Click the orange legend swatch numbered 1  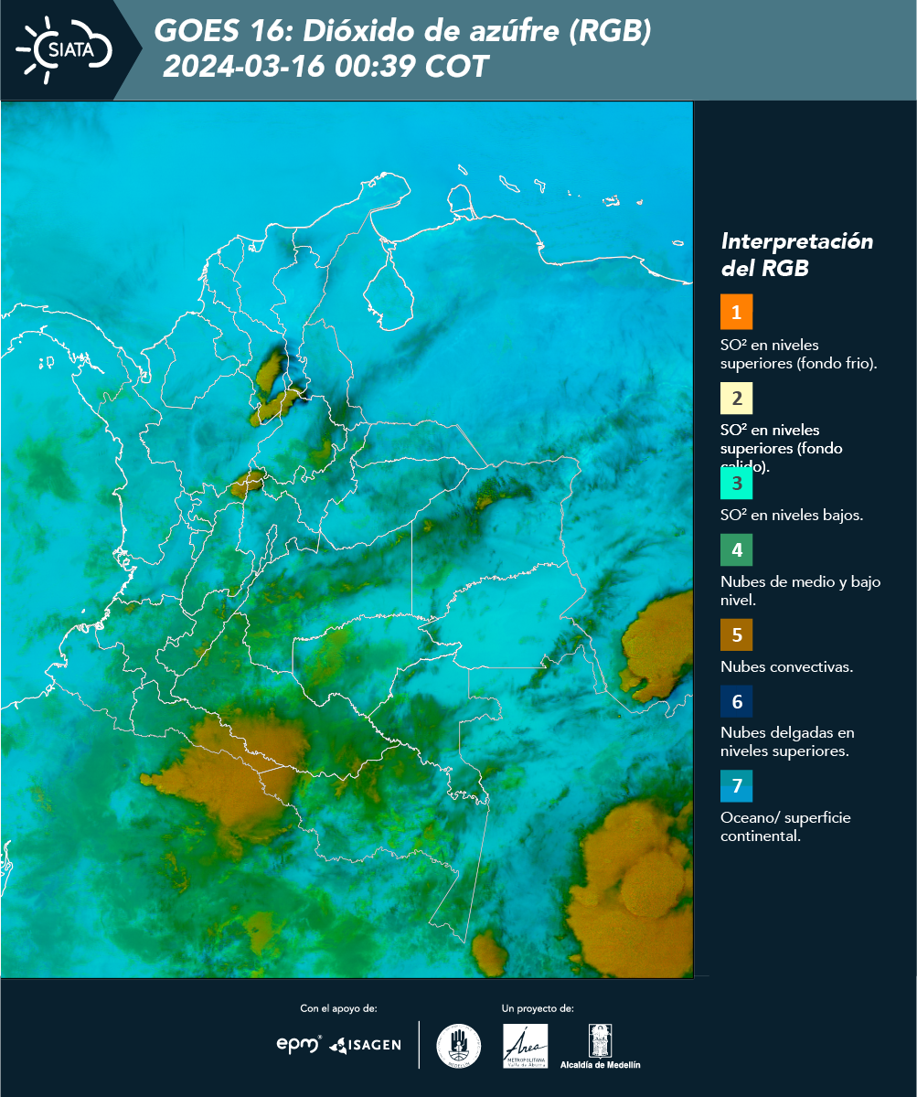736,312
